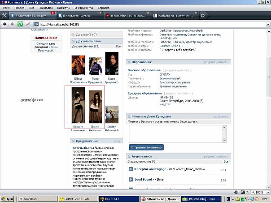
Task: Expand hidden tray icons with the chevron
Action: point(233,199)
